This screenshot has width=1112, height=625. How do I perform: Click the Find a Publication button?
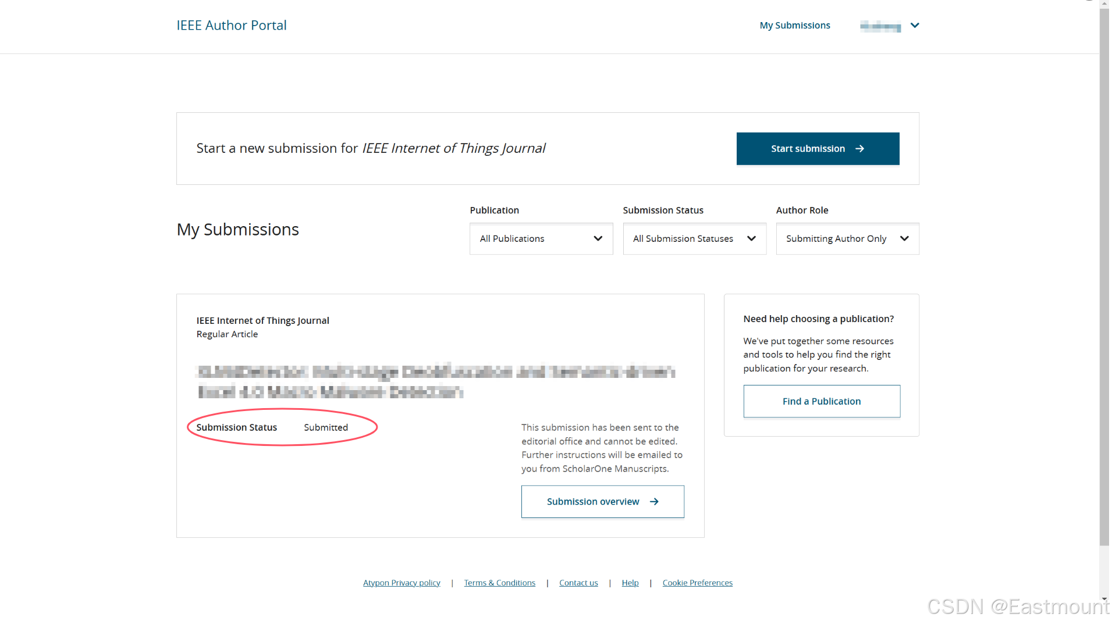point(822,401)
